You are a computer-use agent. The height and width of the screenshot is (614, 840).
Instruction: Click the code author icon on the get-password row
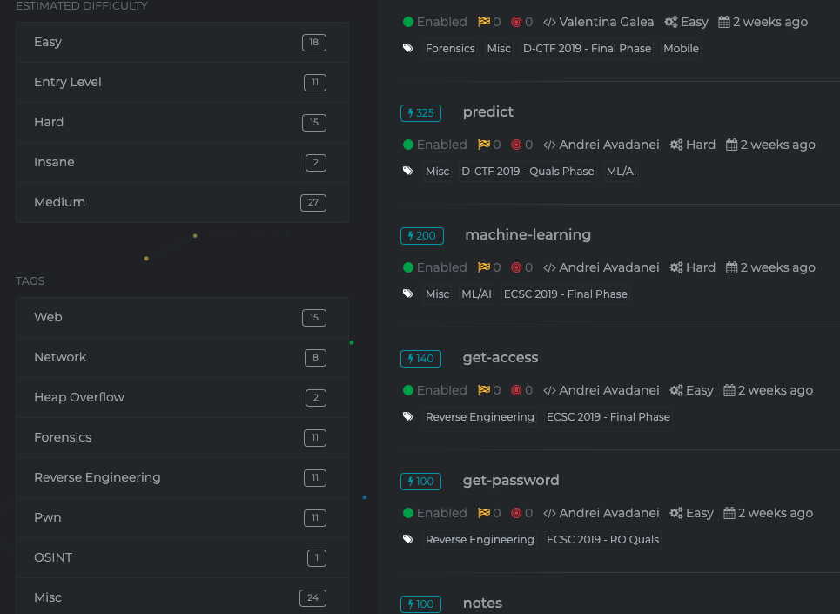point(549,513)
